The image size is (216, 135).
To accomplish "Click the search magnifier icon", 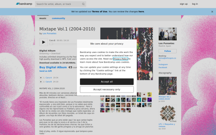I will [x=83, y=4].
